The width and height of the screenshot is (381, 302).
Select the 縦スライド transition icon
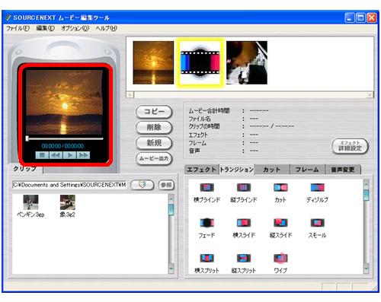coord(280,223)
